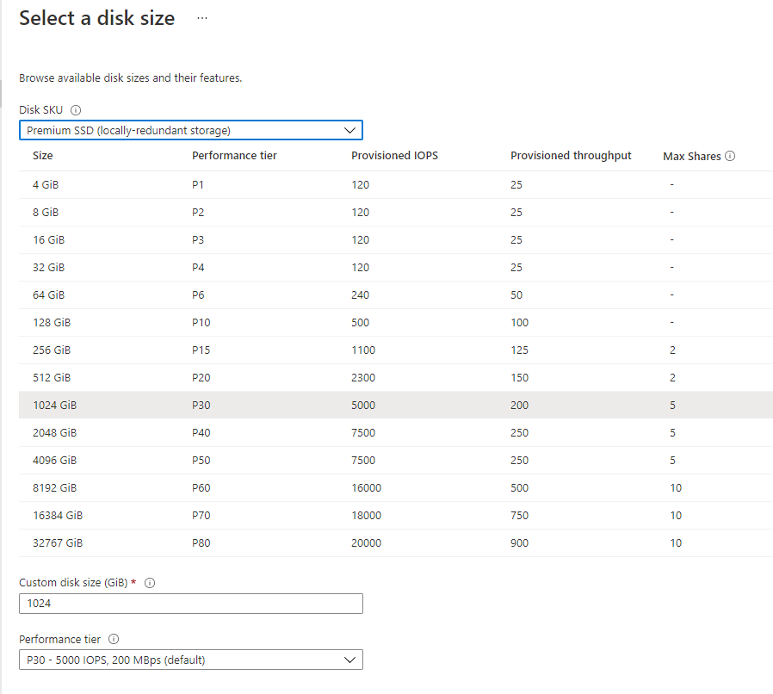Viewport: 773px width, 694px height.
Task: Open the more options ellipsis beside the title
Action: (x=202, y=18)
